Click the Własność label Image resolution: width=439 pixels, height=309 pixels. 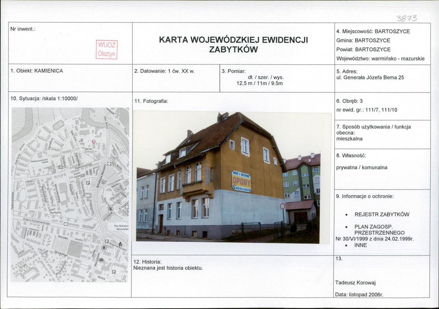pyautogui.click(x=351, y=155)
